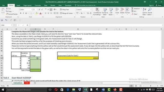Click AutoSum
164x92 pixels.
136,8
